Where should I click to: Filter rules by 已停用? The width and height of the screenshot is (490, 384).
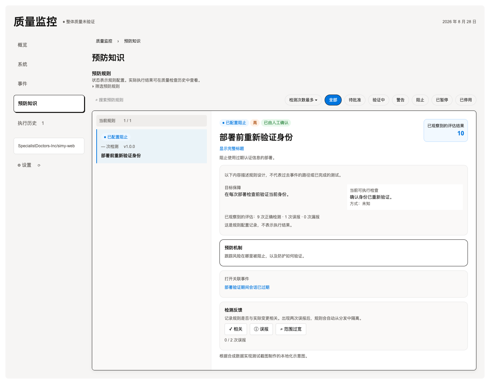(x=466, y=100)
